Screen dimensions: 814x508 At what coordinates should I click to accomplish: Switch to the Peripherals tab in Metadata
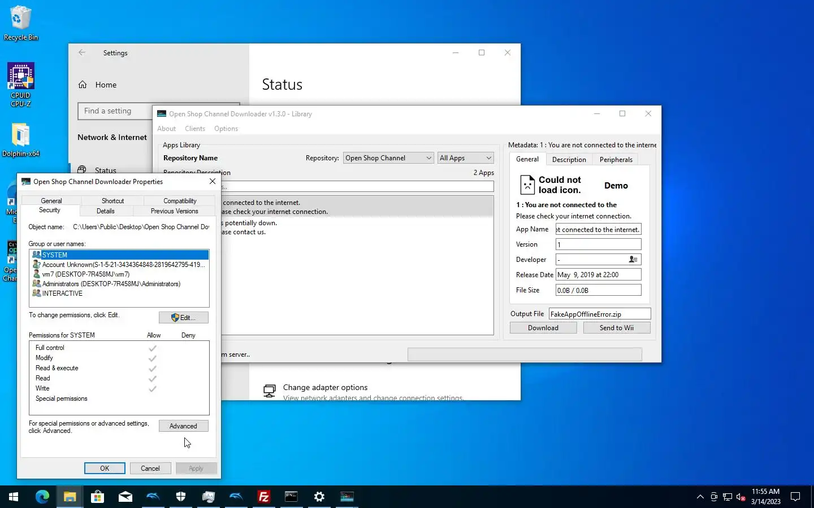616,160
